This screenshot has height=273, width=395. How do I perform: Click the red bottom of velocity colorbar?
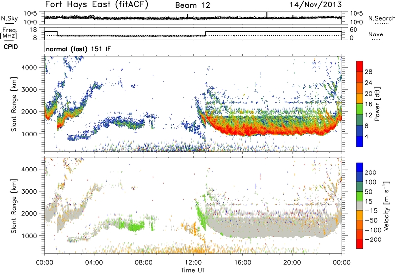click(360, 244)
